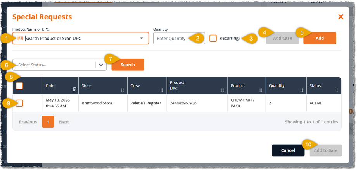Sort table by Status column
This screenshot has width=358, height=172.
(336, 90)
